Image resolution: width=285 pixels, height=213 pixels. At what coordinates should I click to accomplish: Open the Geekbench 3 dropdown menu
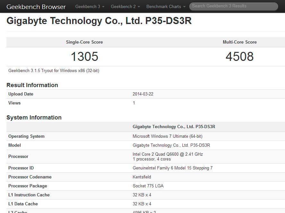[90, 6]
